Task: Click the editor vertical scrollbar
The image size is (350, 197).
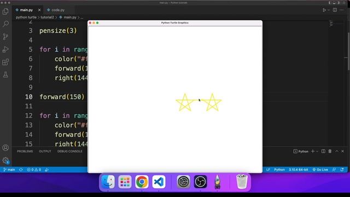Action: pos(348,51)
